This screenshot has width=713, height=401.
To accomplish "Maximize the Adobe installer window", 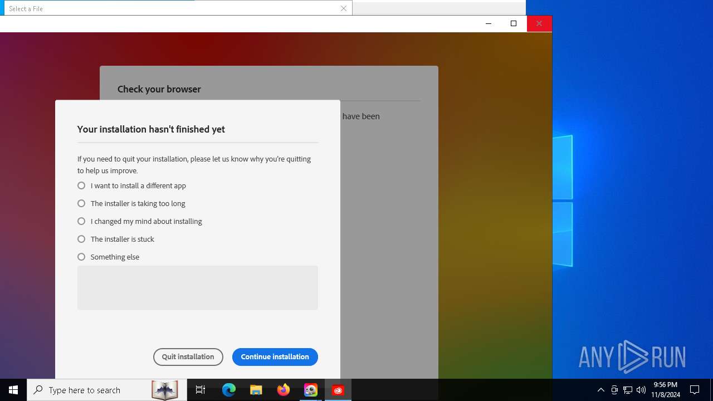I will [514, 23].
